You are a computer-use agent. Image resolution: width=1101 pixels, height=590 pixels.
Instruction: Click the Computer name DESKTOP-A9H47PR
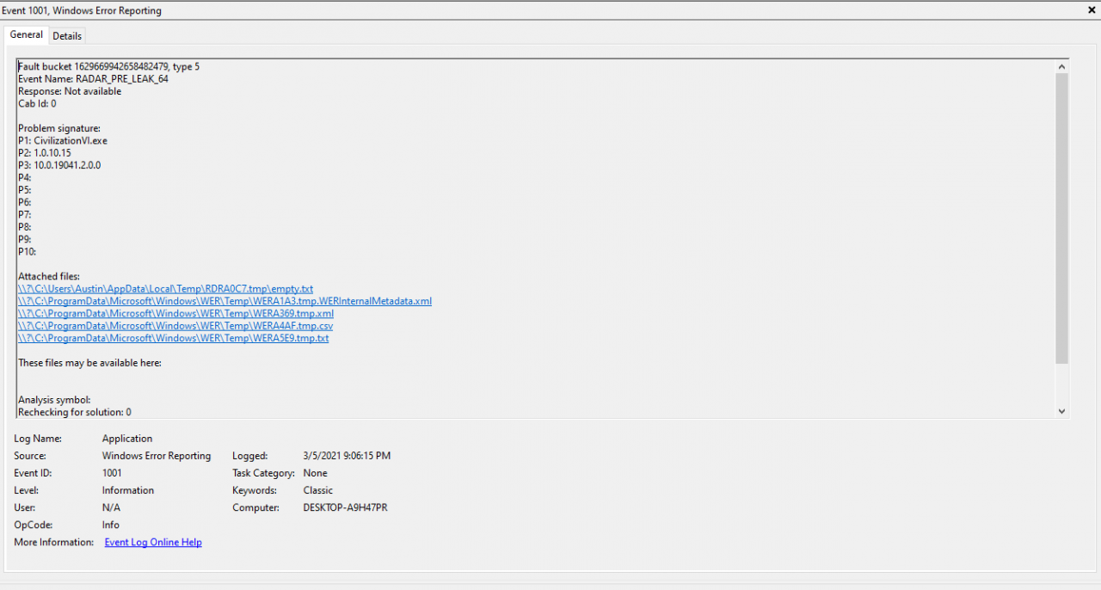click(x=345, y=507)
